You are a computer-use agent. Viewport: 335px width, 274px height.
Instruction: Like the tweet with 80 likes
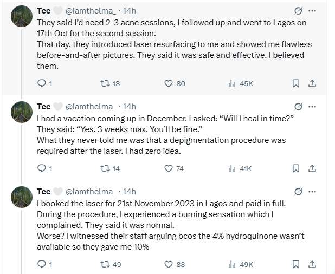[168, 83]
